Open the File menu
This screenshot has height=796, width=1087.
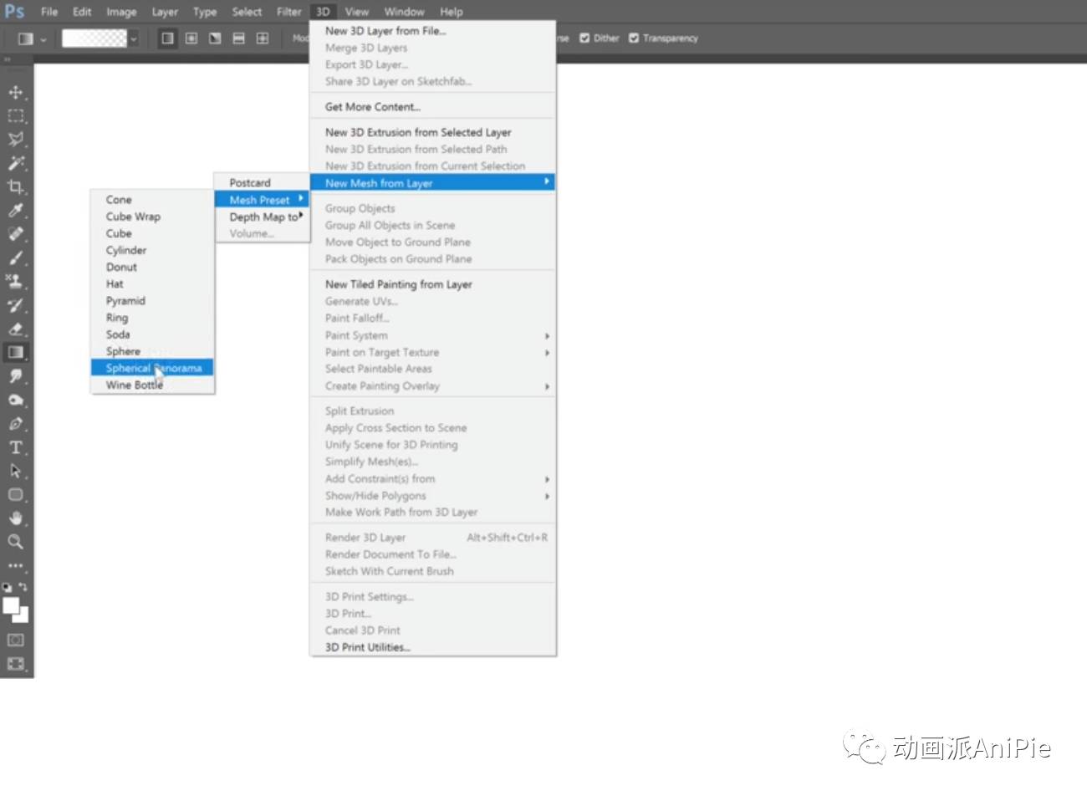pyautogui.click(x=49, y=12)
